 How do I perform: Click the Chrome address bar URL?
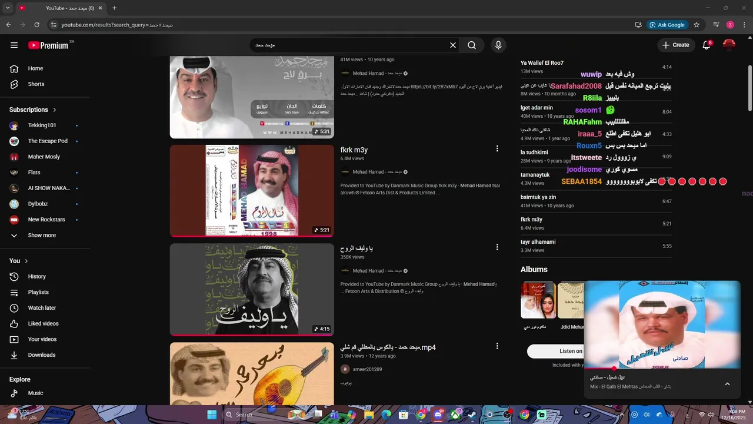[x=117, y=25]
